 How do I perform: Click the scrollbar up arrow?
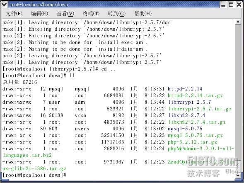(x=238, y=22)
